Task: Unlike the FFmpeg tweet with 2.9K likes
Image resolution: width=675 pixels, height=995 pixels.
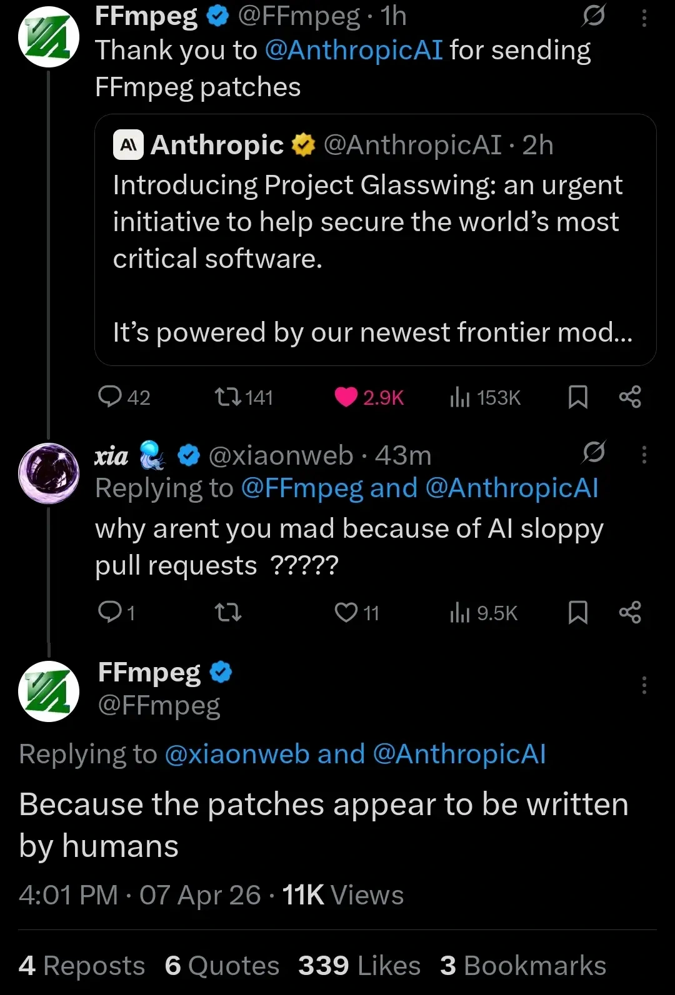Action: (346, 397)
